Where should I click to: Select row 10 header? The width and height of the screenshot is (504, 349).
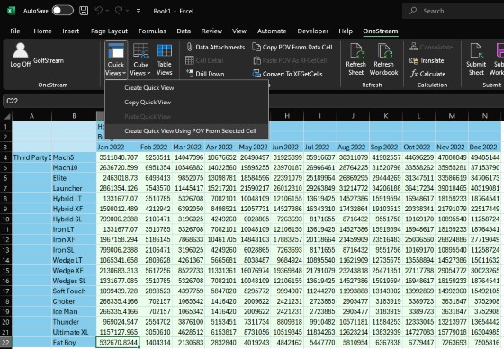5,219
